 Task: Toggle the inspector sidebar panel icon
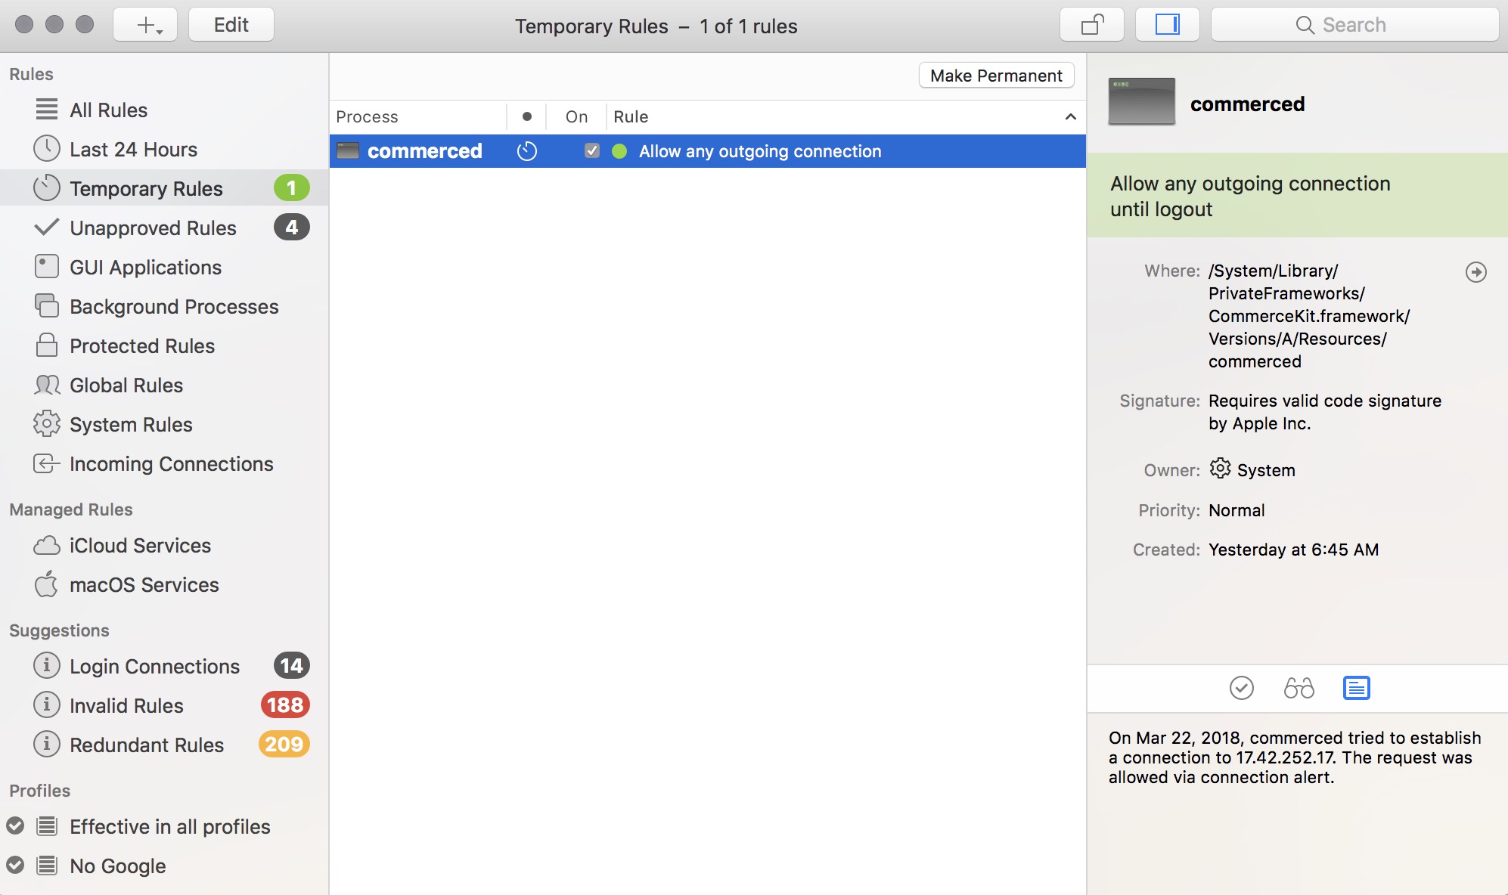(x=1167, y=25)
